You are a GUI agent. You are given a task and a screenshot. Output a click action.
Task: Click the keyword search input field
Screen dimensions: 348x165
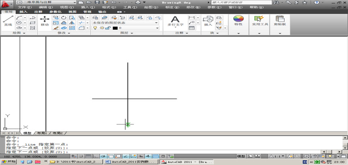(242, 2)
